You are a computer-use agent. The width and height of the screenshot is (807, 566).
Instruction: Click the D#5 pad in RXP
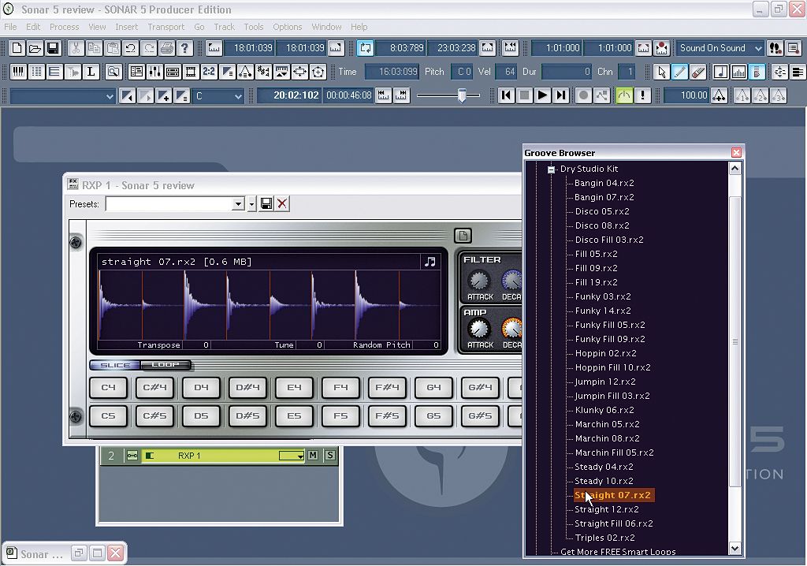click(x=247, y=416)
